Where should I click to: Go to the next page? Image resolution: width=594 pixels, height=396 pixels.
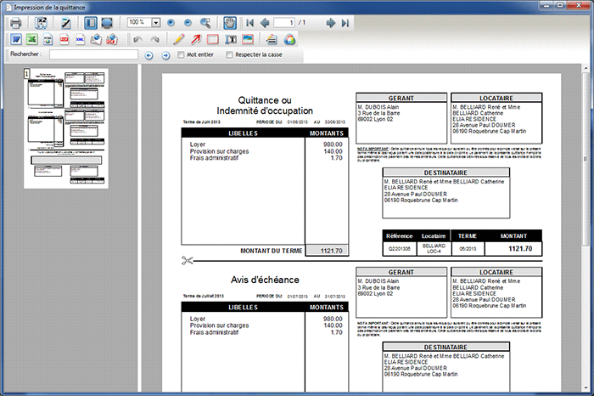coord(330,23)
